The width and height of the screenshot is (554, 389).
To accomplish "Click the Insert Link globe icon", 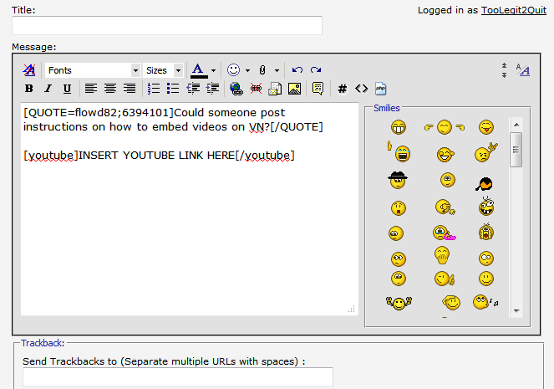I will pyautogui.click(x=236, y=89).
